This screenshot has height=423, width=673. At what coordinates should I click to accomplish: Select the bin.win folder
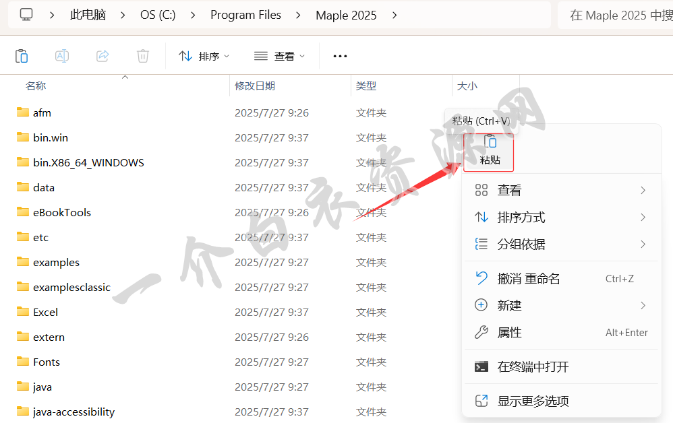click(x=51, y=137)
